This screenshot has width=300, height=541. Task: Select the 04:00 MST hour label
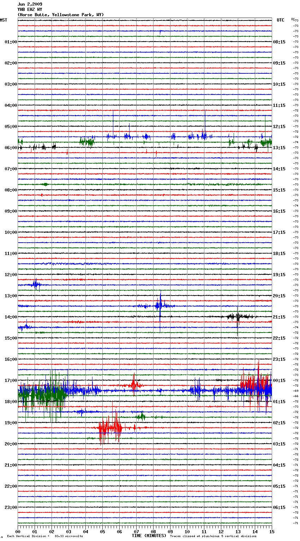tap(11, 105)
